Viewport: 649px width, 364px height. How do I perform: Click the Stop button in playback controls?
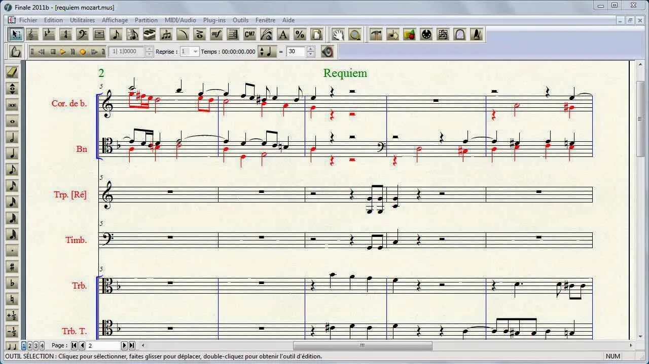(x=53, y=52)
